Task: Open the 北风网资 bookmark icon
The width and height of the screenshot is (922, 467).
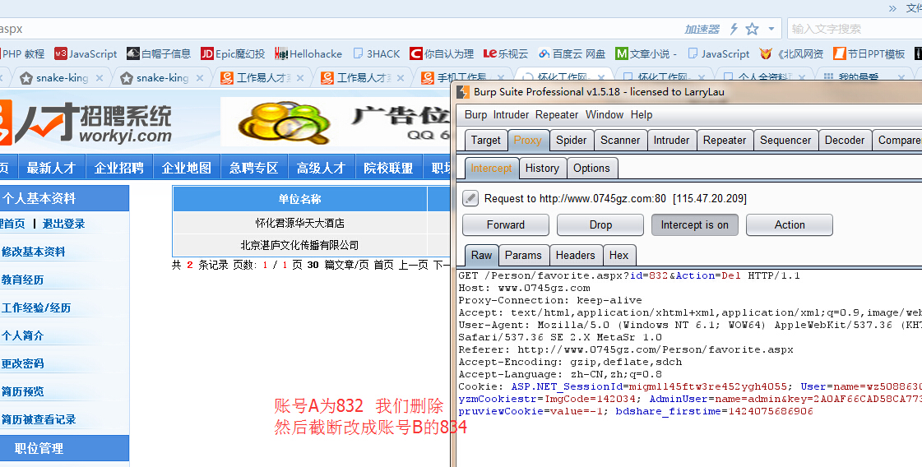Action: (765, 53)
